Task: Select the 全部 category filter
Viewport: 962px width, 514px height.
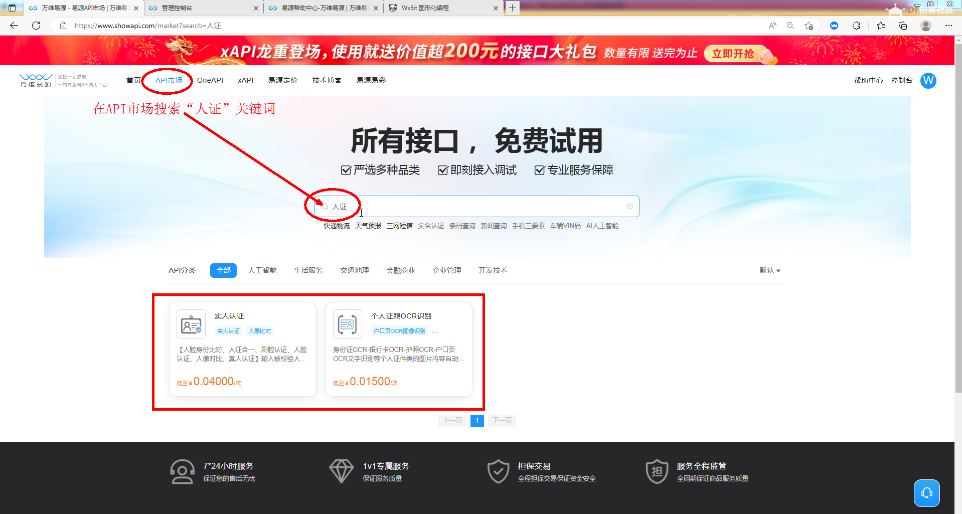Action: [223, 270]
